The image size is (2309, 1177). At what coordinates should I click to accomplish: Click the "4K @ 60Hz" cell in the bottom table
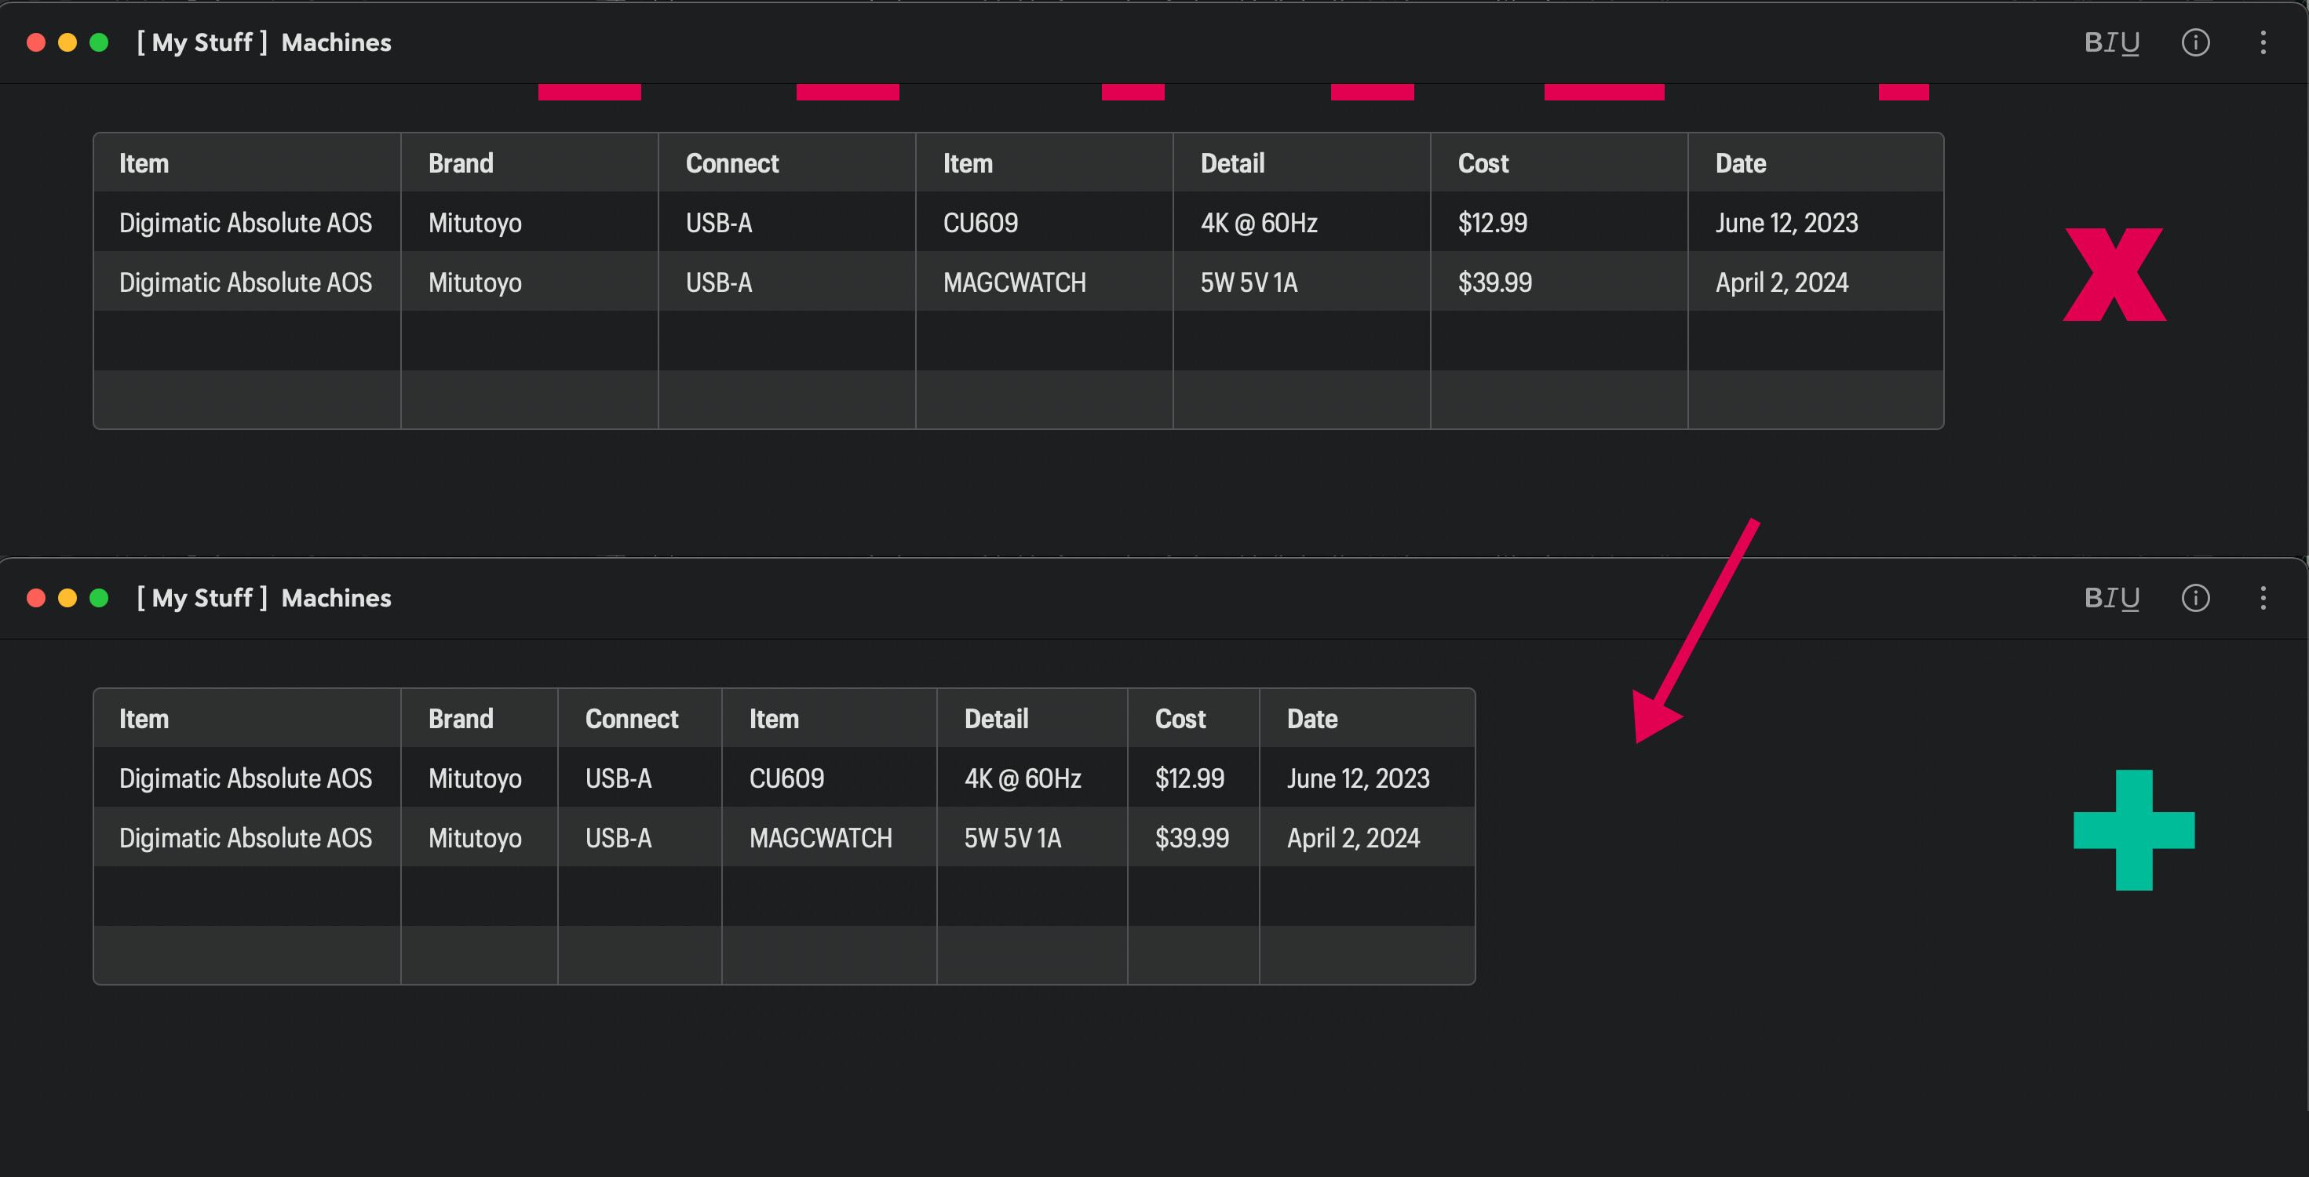pos(1032,778)
